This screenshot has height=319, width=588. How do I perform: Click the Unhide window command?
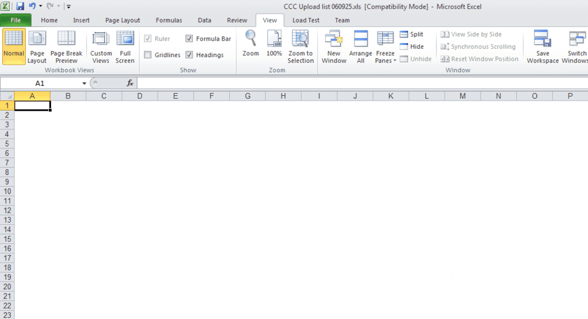(x=416, y=59)
